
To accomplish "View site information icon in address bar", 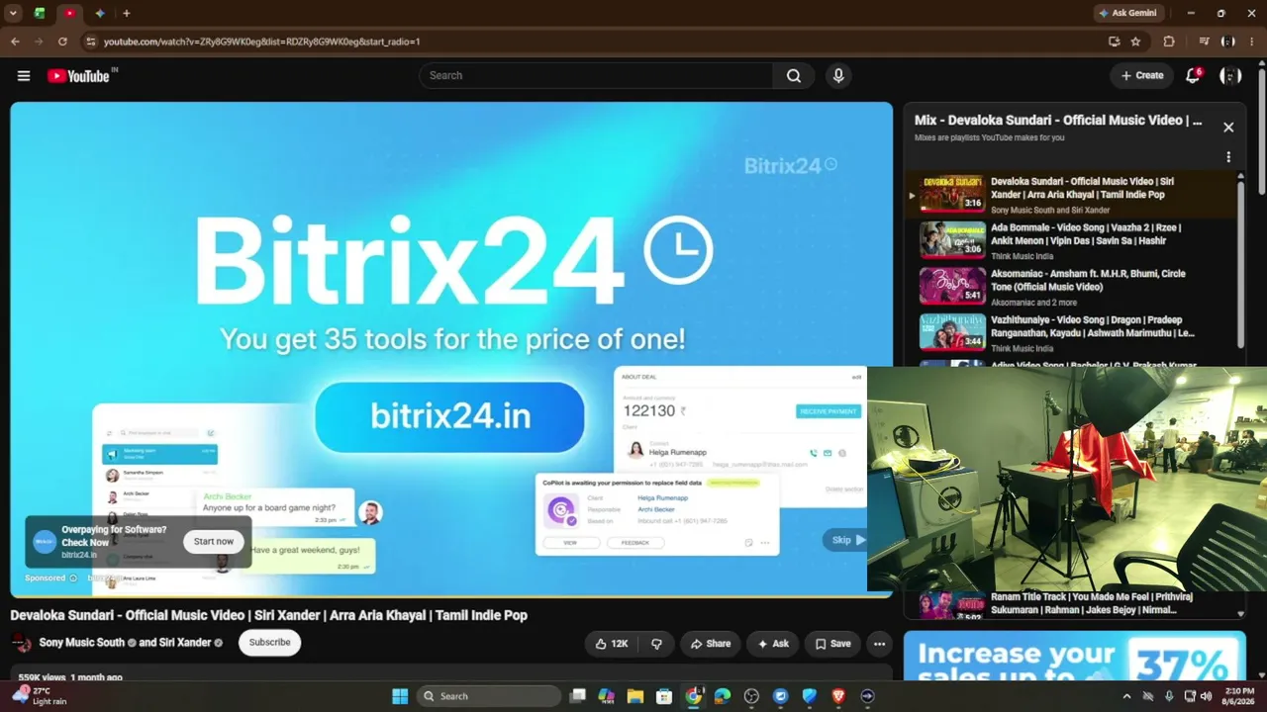I will tap(91, 42).
